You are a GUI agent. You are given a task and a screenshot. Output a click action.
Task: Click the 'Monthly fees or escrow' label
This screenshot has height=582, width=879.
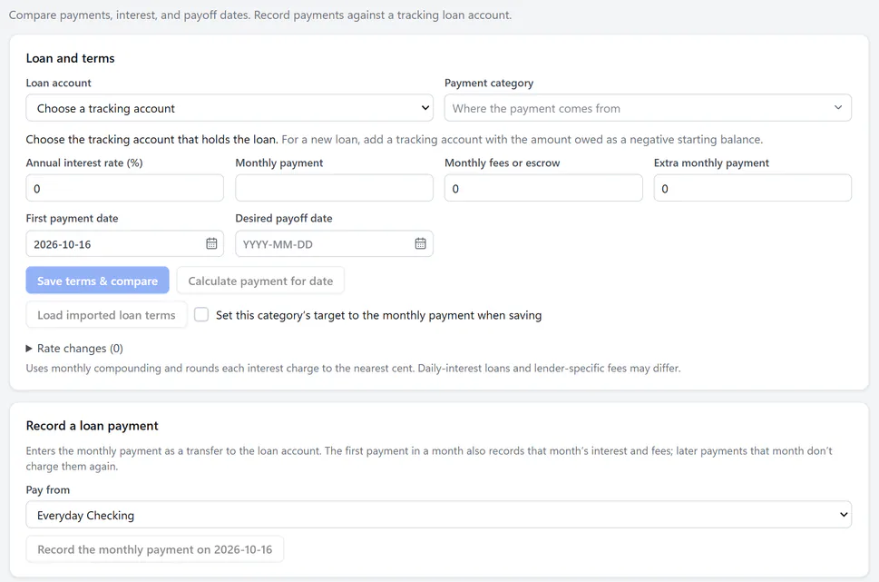click(x=503, y=163)
